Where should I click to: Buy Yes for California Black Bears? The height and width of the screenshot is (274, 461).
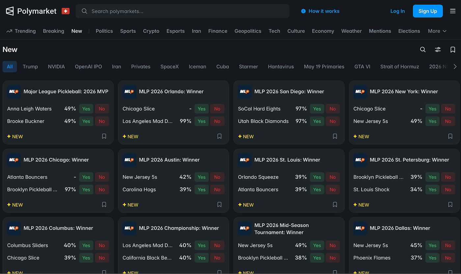pos(202,258)
